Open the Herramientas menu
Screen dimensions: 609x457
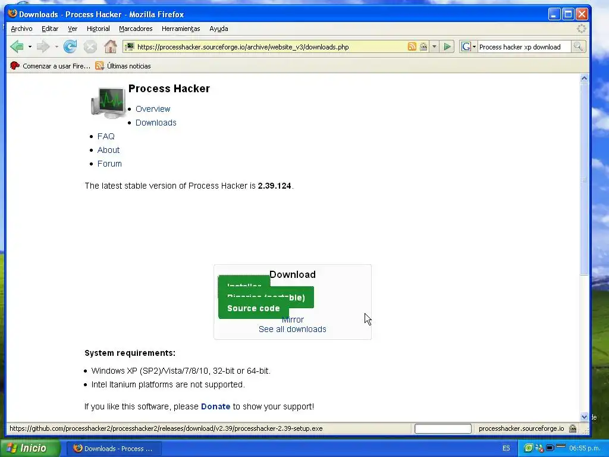pyautogui.click(x=181, y=29)
